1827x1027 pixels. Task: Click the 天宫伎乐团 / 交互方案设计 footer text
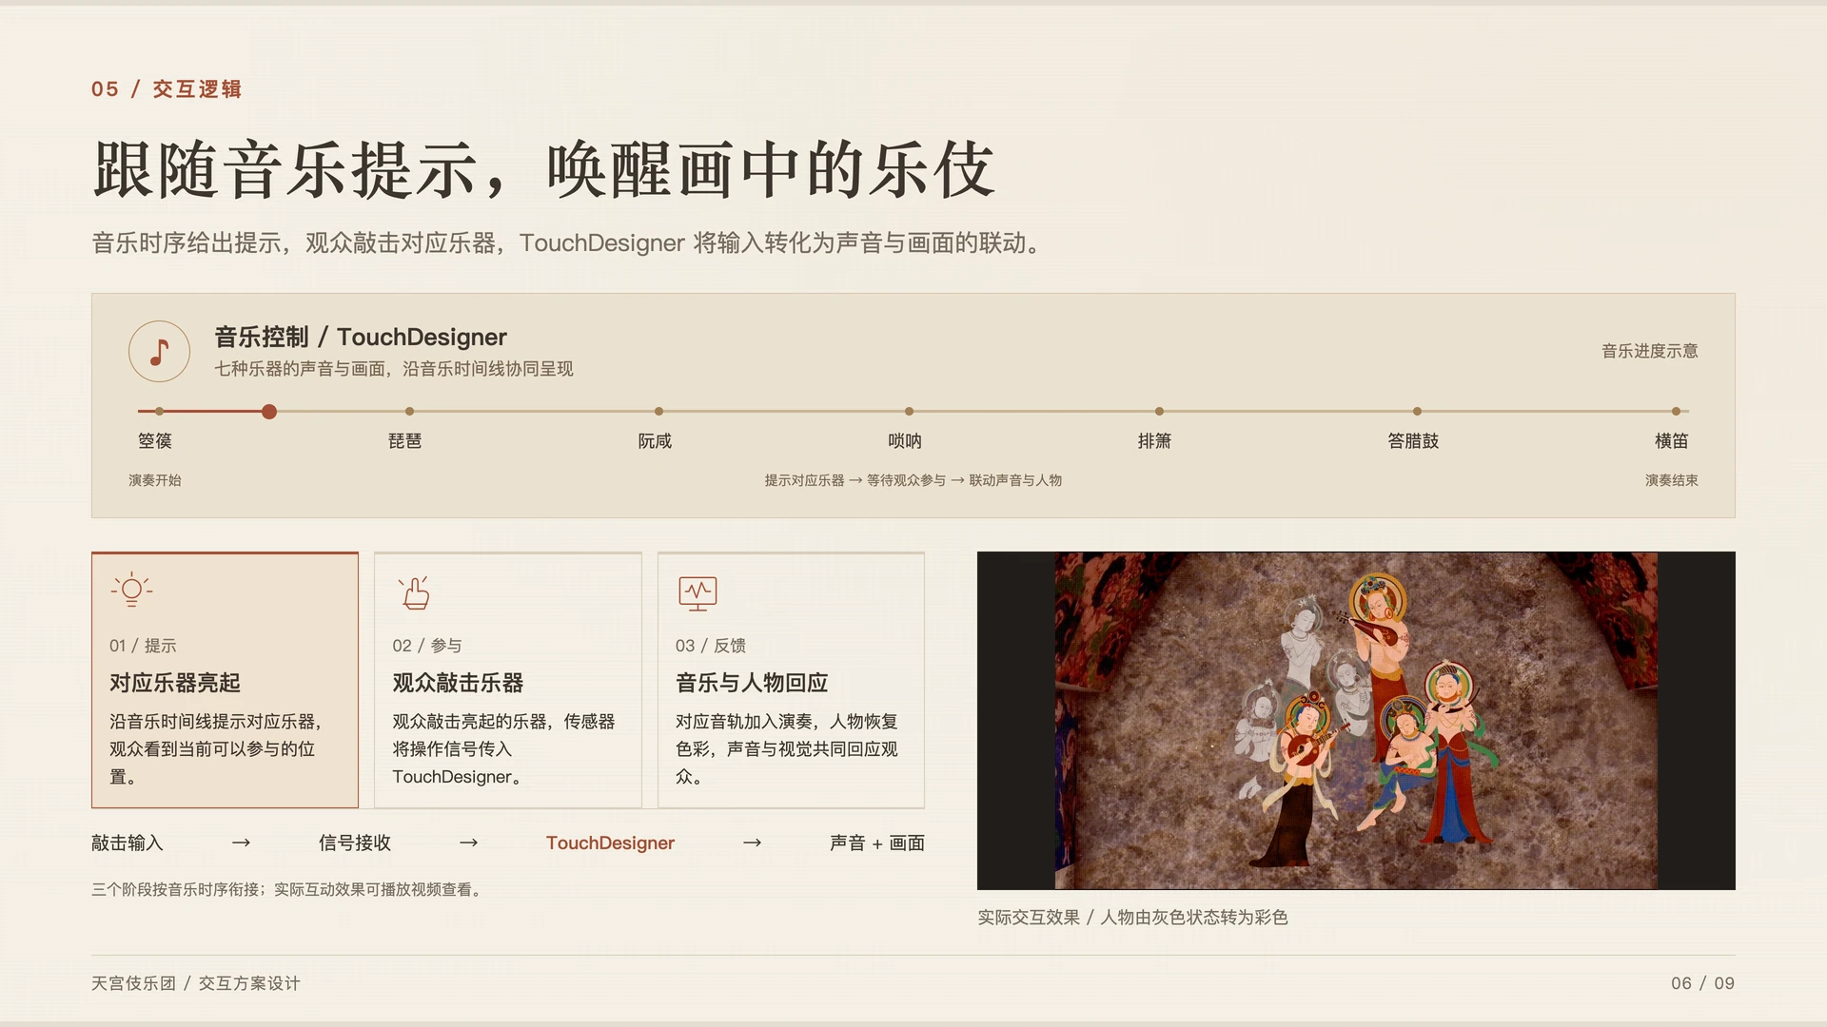196,983
